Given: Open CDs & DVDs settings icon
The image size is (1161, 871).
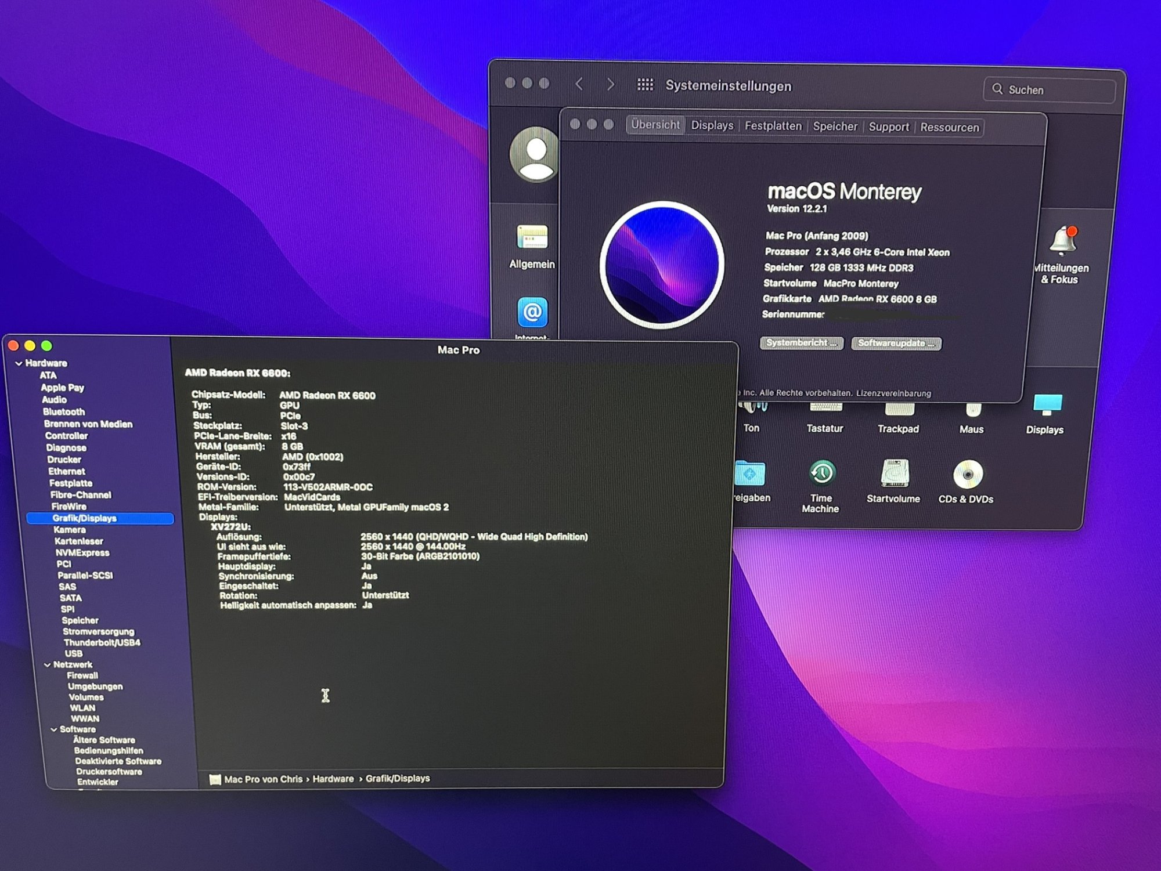Looking at the screenshot, I should pyautogui.click(x=967, y=475).
